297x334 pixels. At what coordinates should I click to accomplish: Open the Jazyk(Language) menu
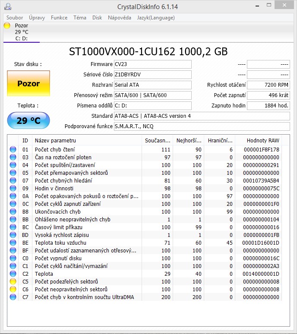[156, 18]
